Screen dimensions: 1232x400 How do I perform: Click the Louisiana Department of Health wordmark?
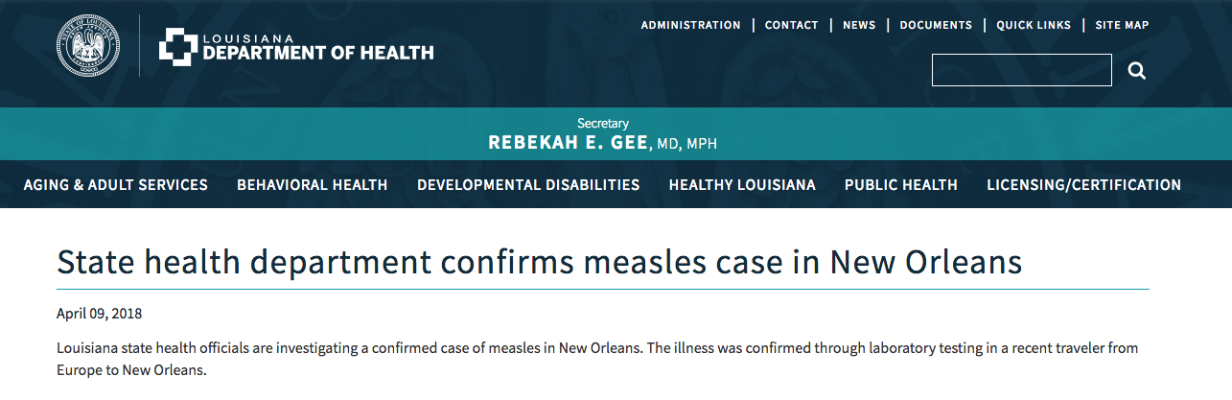318,47
